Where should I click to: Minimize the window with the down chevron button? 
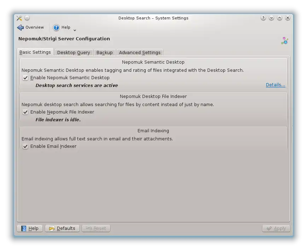coord(271,18)
